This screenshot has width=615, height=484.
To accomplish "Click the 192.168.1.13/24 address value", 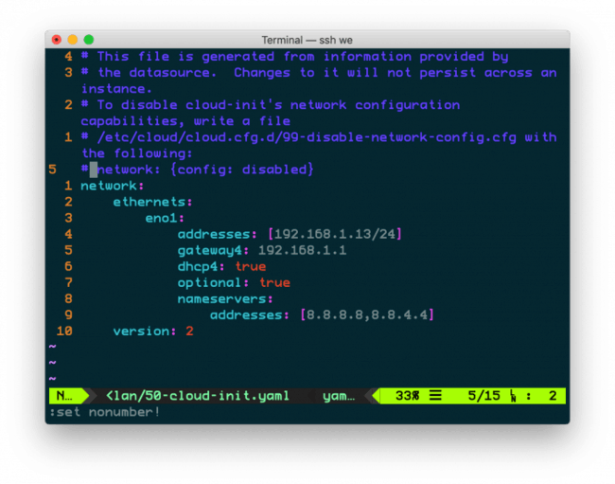I will [x=334, y=234].
